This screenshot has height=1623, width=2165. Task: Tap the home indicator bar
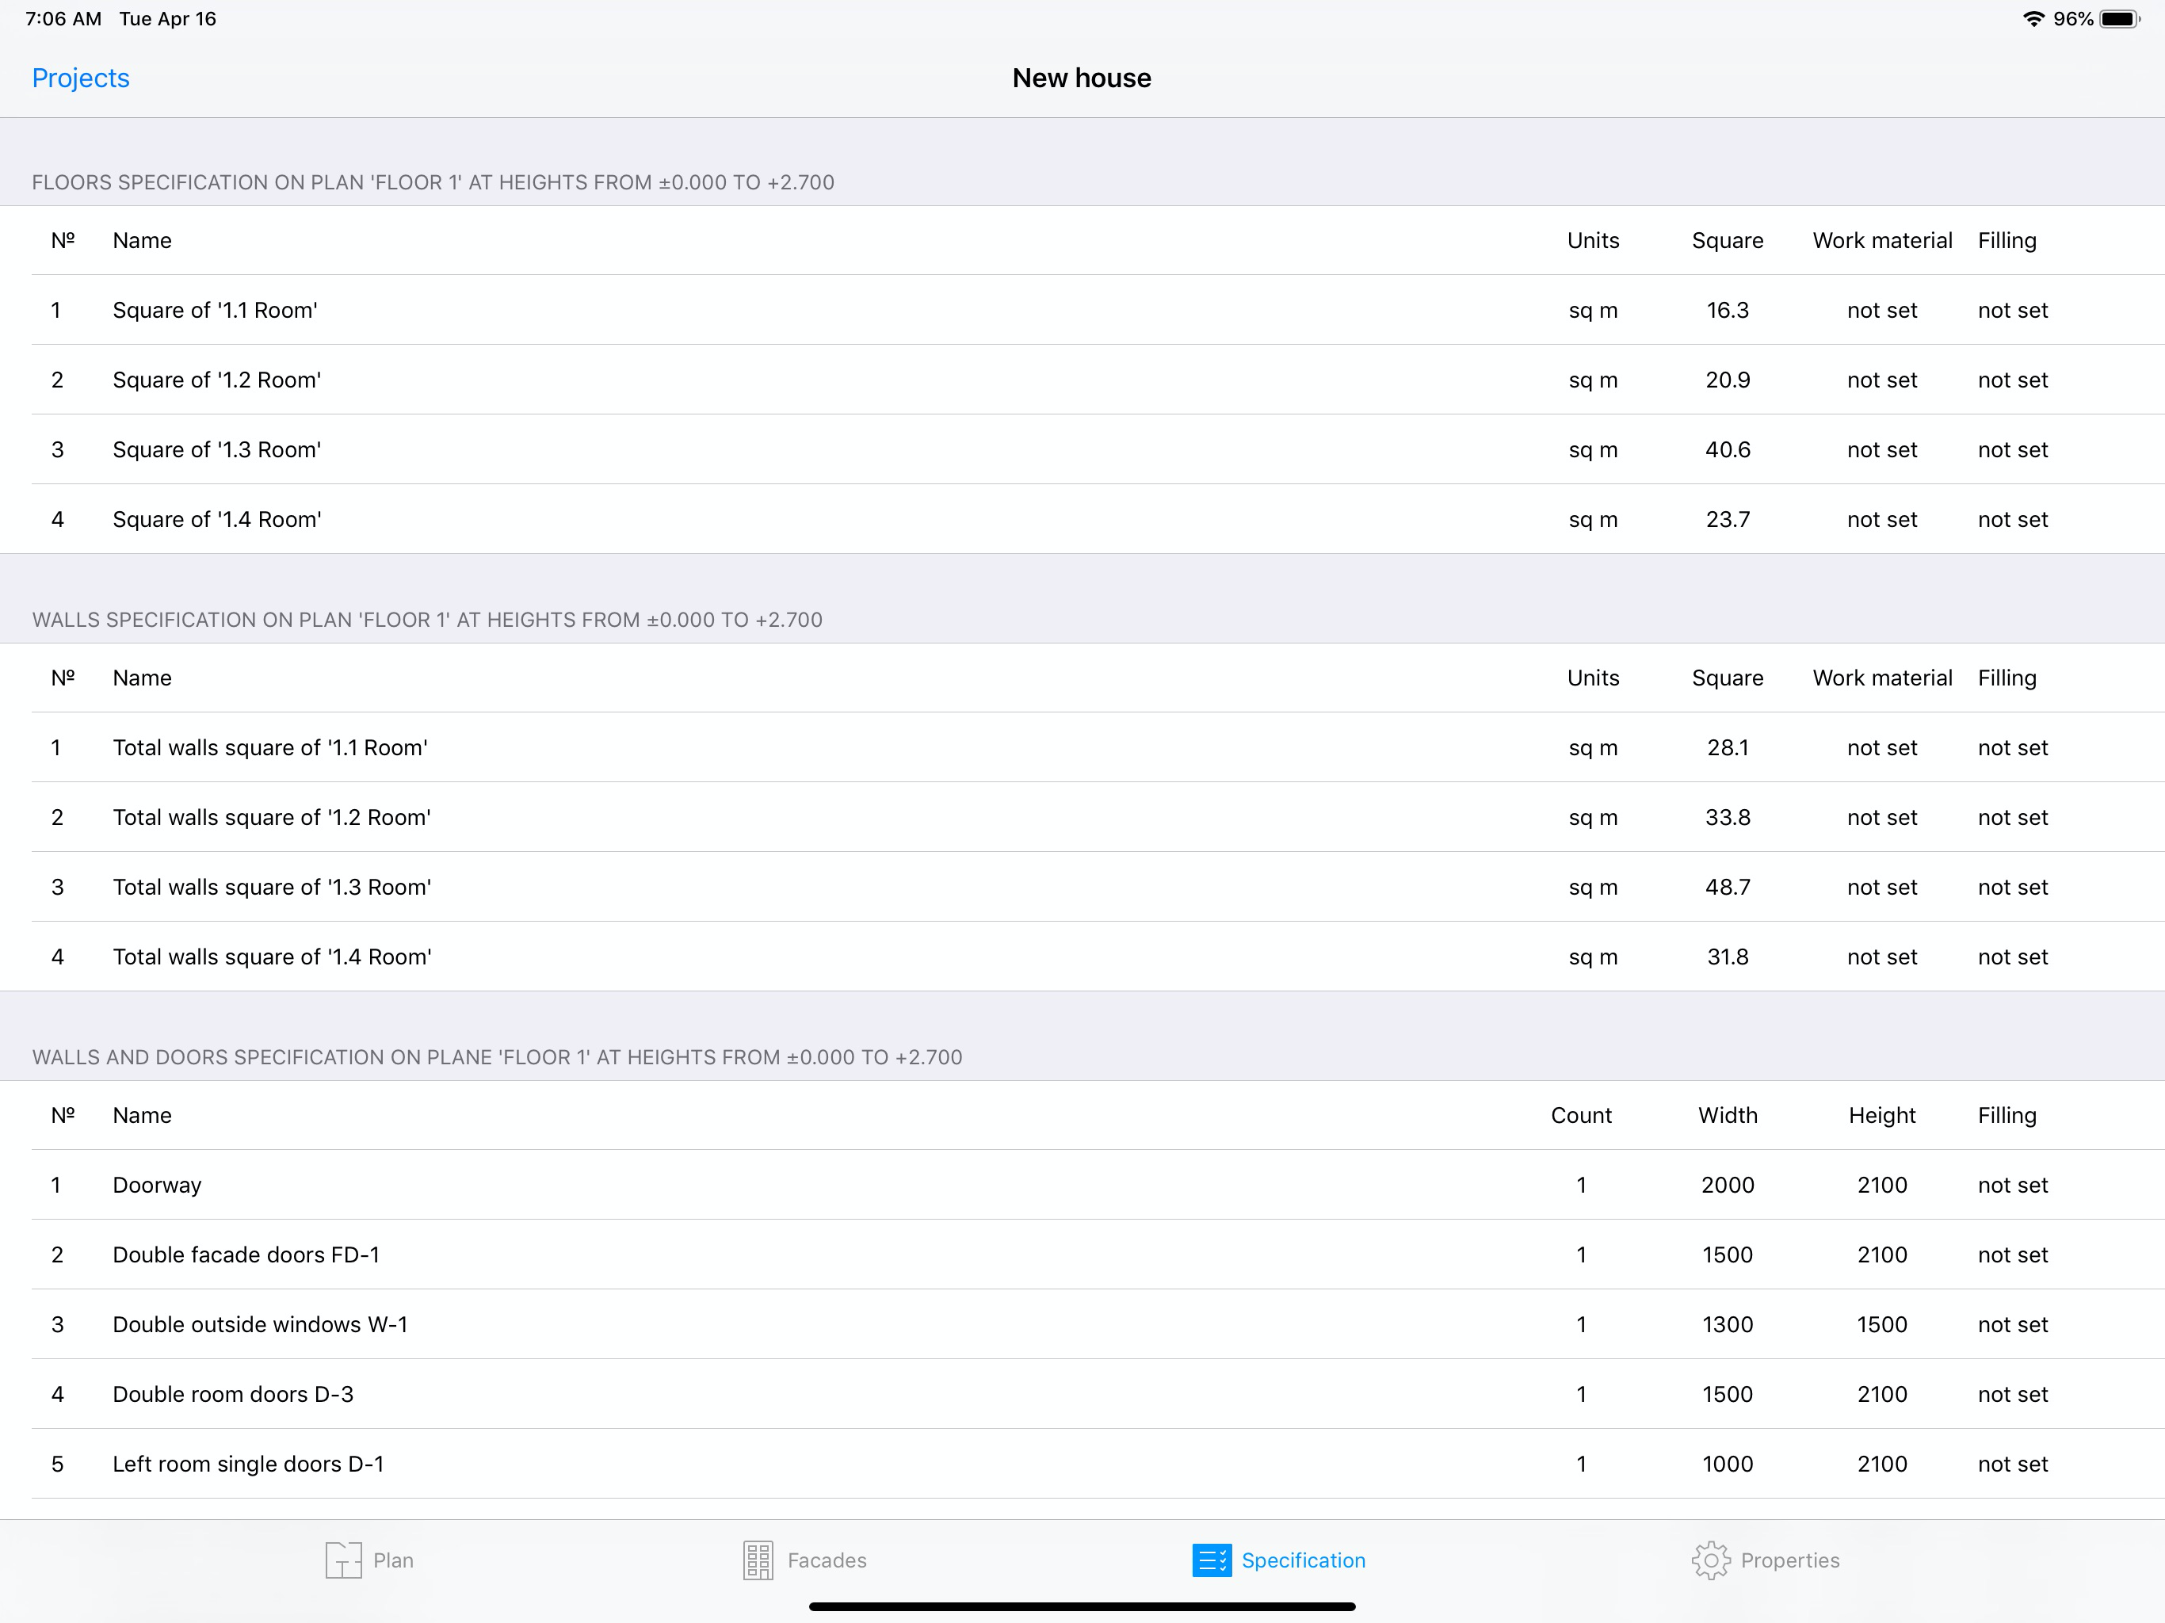click(x=1082, y=1606)
